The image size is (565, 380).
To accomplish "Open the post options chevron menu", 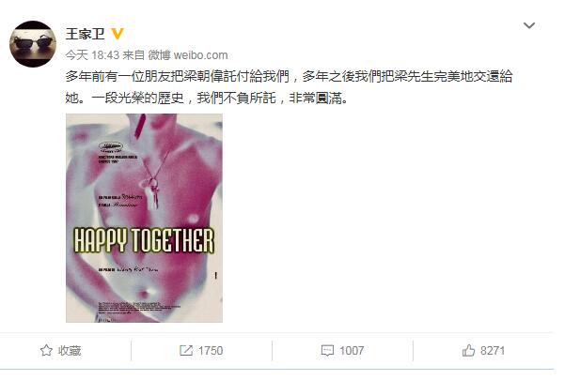I will point(529,25).
